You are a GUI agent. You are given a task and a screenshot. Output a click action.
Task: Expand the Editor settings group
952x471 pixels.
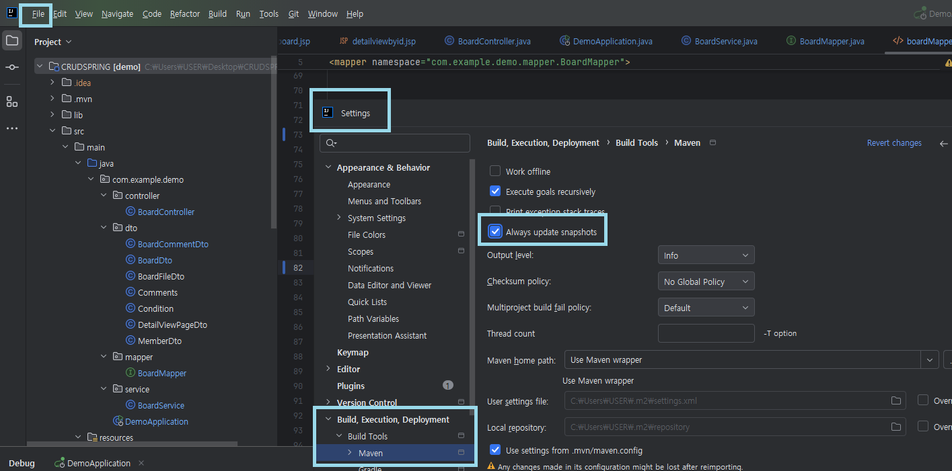pyautogui.click(x=328, y=369)
